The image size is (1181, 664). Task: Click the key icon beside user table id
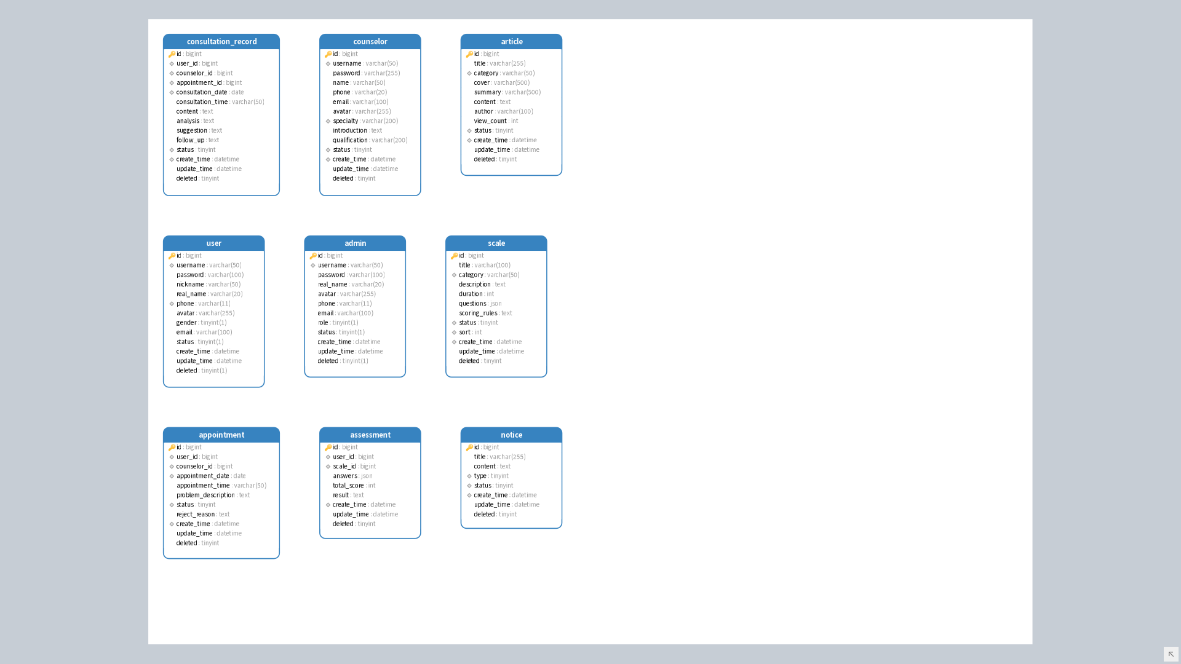pos(172,256)
